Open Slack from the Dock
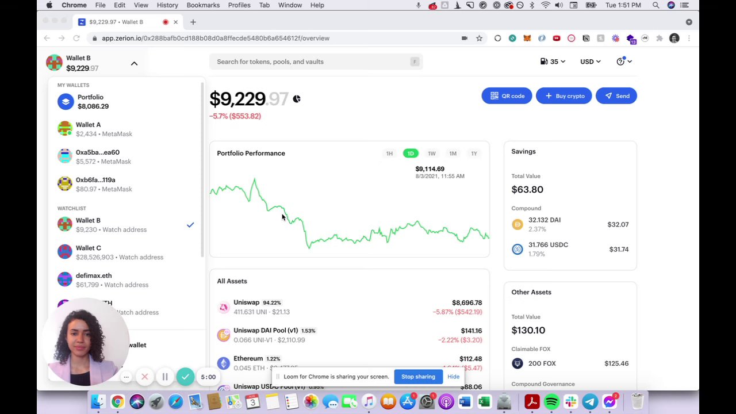The height and width of the screenshot is (414, 736). pos(570,401)
